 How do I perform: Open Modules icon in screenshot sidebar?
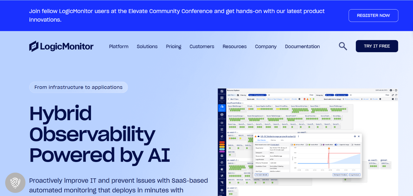[x=222, y=170]
